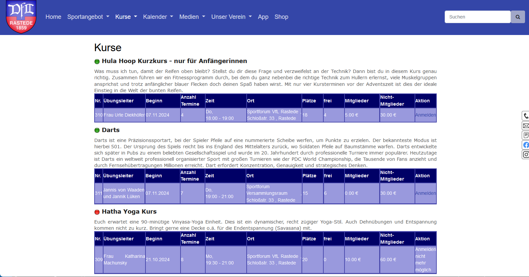Click the VfL Rastede 1859 logo
This screenshot has width=529, height=277.
pos(21,17)
